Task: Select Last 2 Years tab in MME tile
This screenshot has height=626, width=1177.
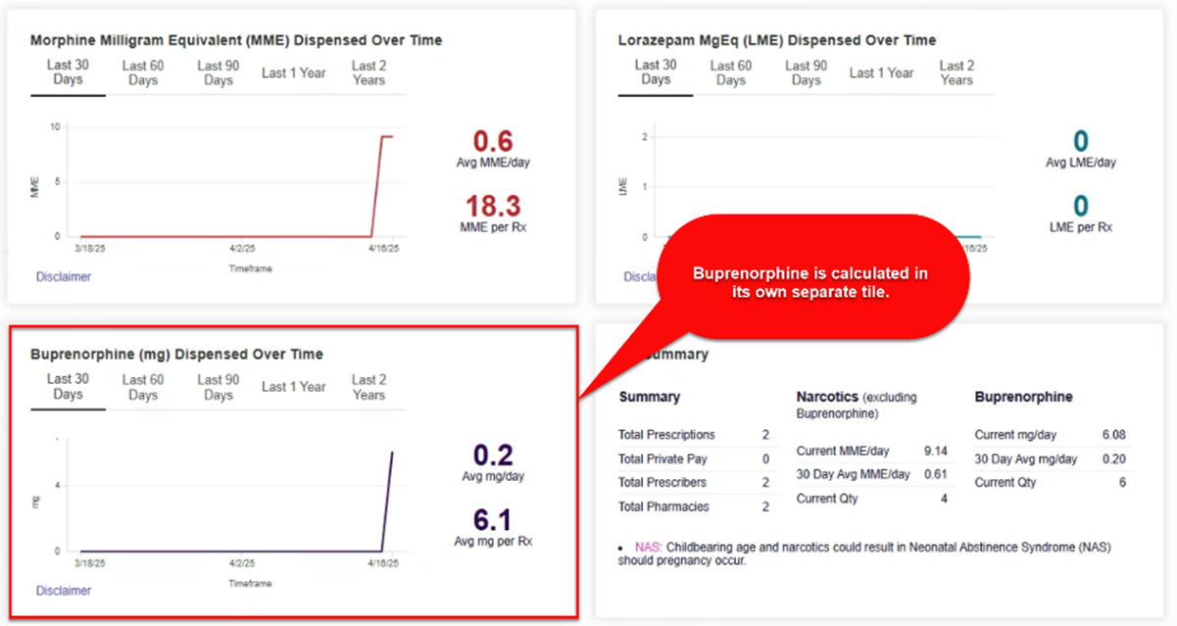Action: (368, 72)
